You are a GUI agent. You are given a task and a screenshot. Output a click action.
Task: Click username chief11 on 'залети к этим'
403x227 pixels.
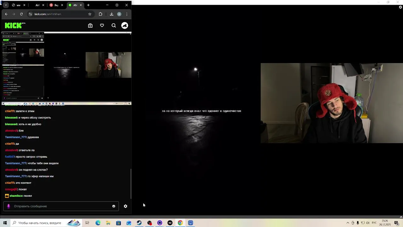(x=10, y=111)
